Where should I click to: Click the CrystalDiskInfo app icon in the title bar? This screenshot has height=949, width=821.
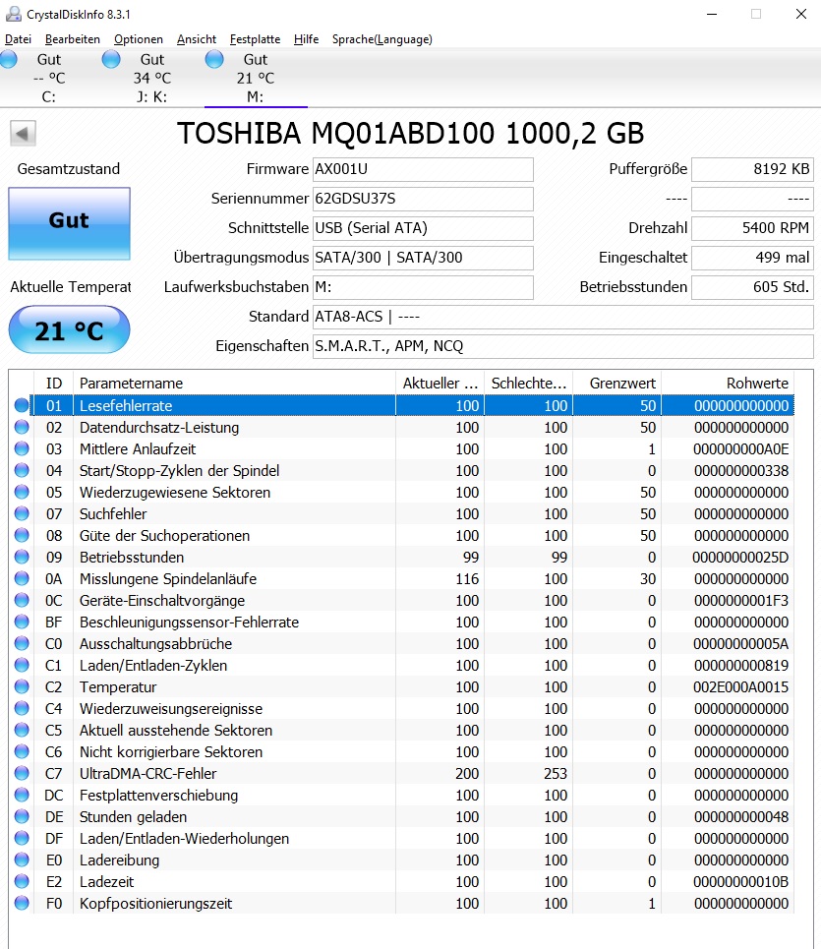click(x=14, y=14)
